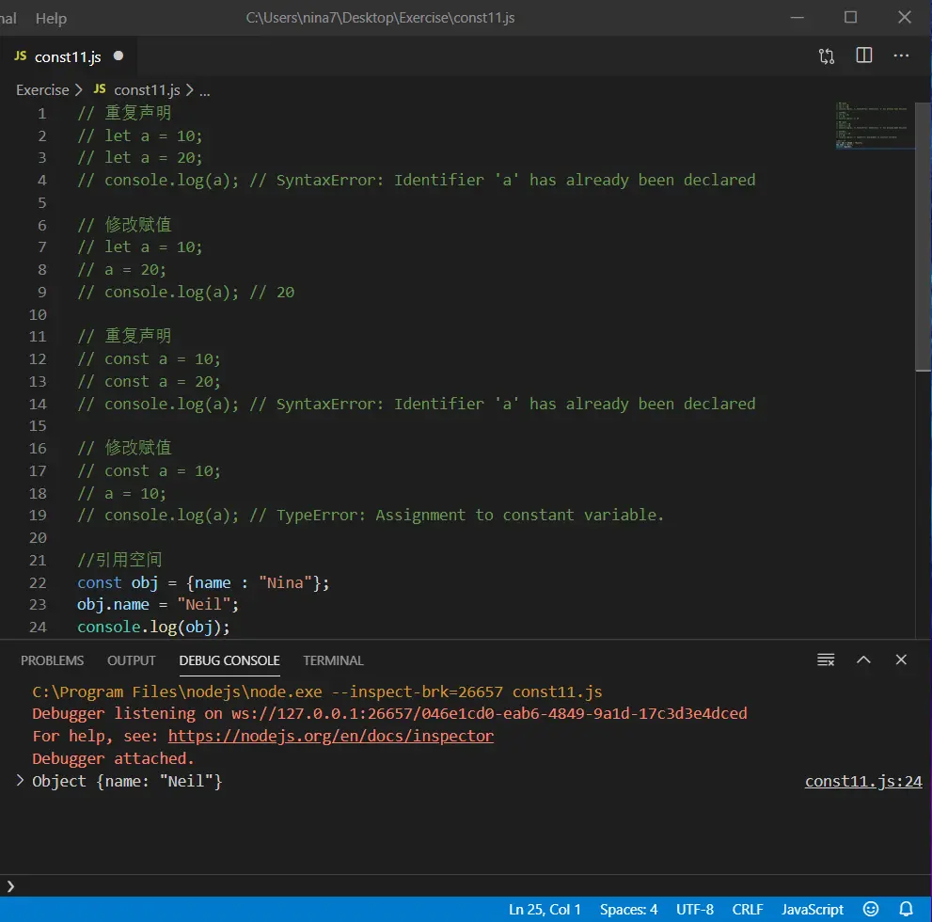Split the editor to the right
Screen dimensions: 932x922
click(x=864, y=56)
